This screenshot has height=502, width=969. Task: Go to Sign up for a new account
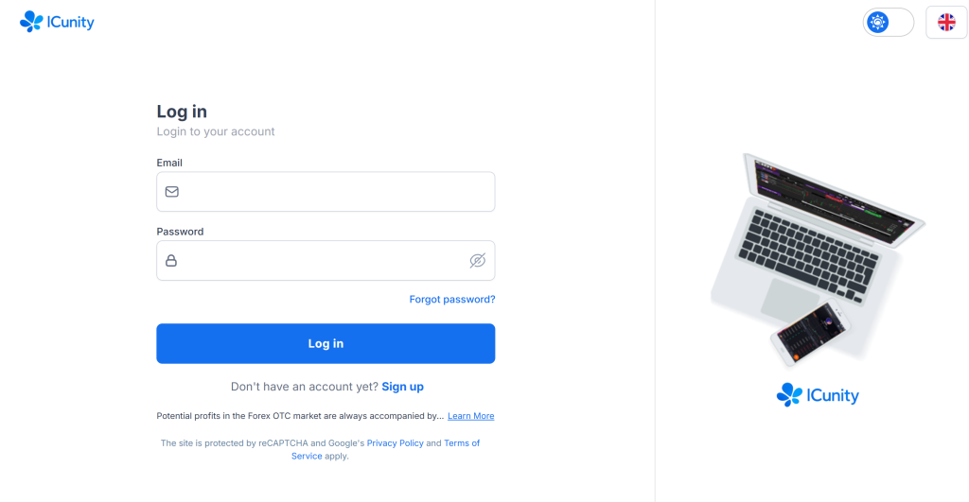[x=402, y=387]
